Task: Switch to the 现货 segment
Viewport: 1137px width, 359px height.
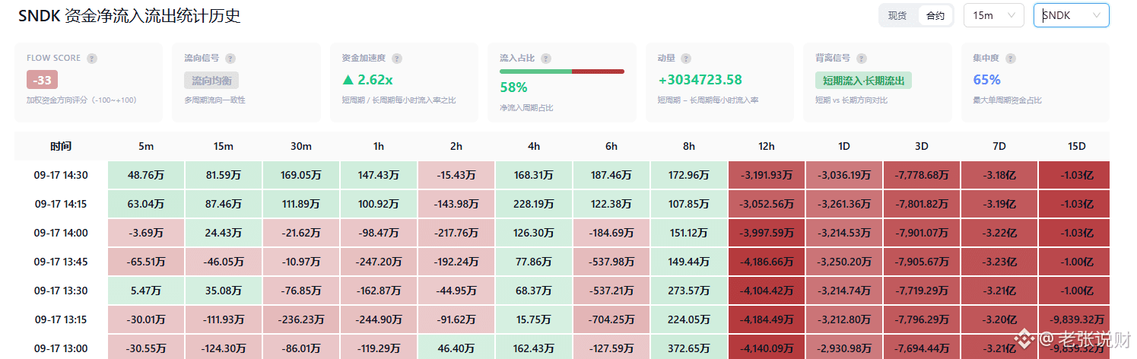Action: [897, 15]
